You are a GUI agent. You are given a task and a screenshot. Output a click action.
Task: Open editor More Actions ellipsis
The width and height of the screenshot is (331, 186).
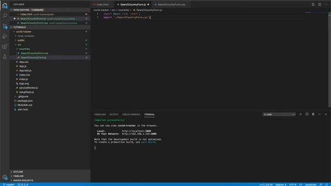326,5
